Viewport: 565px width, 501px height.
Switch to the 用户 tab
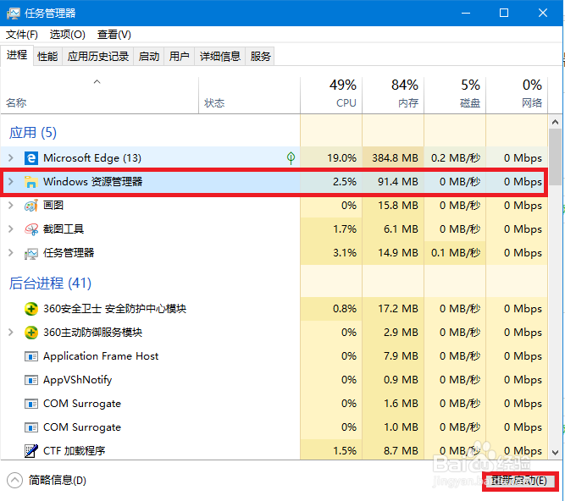click(179, 57)
